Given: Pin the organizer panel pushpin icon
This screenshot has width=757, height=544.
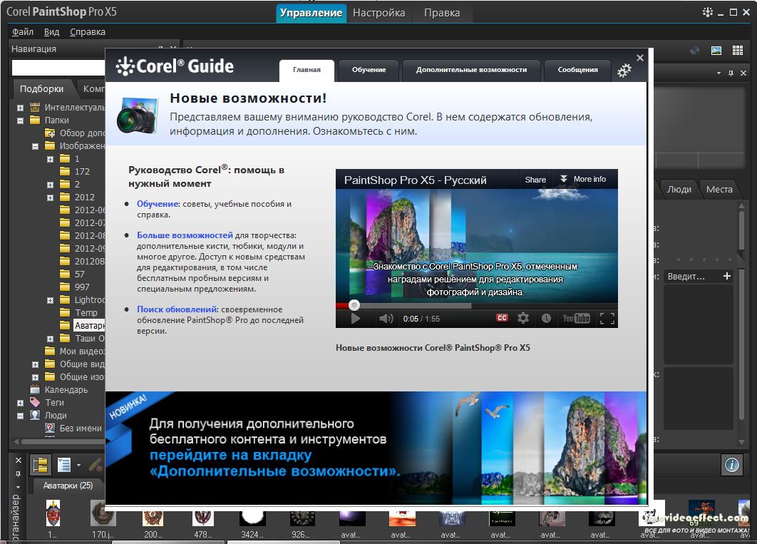Looking at the screenshot, I should tap(19, 473).
